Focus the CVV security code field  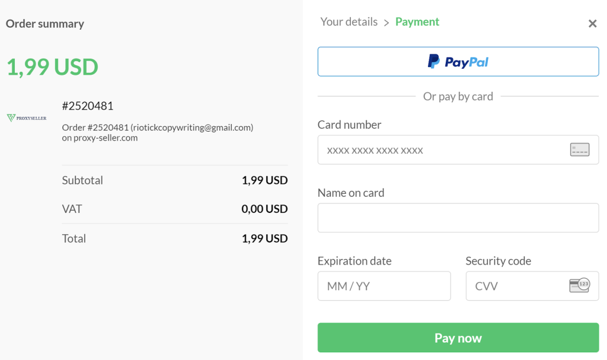pos(532,286)
